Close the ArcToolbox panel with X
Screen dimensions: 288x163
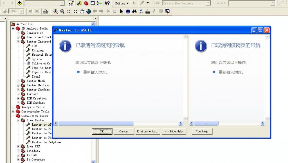pyautogui.click(x=96, y=18)
